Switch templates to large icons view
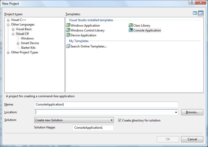This screenshot has height=147, width=208. pos(195,13)
